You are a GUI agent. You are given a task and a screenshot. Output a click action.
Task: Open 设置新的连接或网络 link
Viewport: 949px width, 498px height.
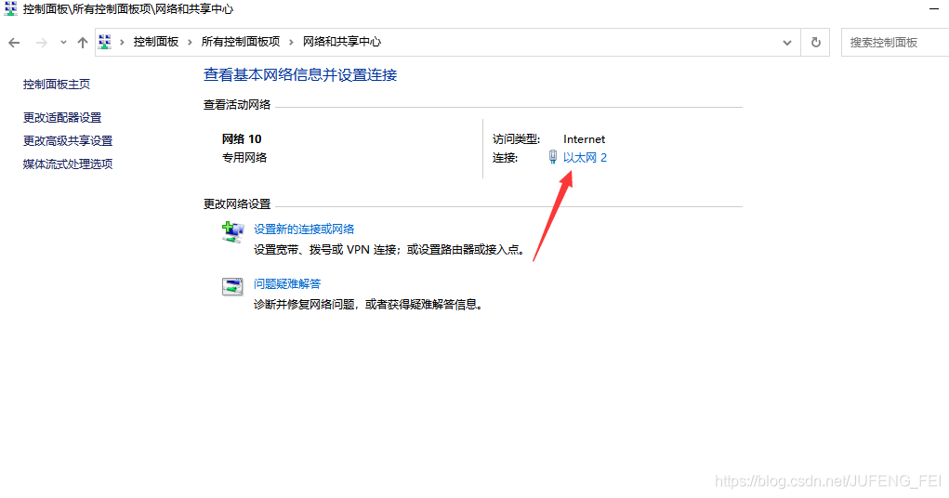304,229
